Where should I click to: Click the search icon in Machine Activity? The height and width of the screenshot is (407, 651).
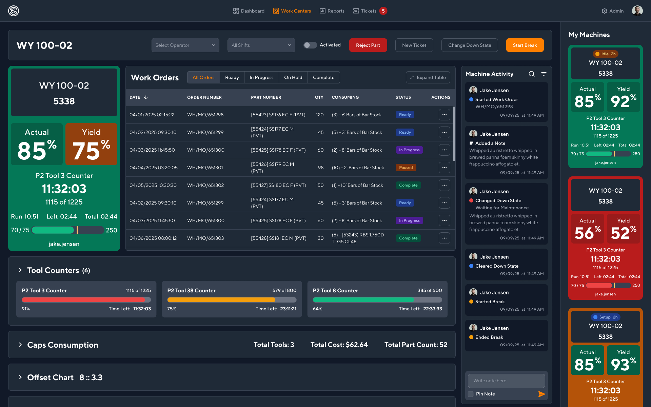tap(531, 74)
